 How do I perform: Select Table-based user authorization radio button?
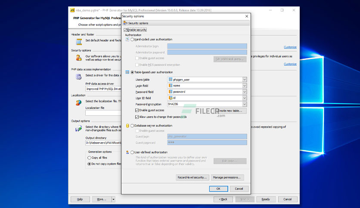tap(132, 72)
